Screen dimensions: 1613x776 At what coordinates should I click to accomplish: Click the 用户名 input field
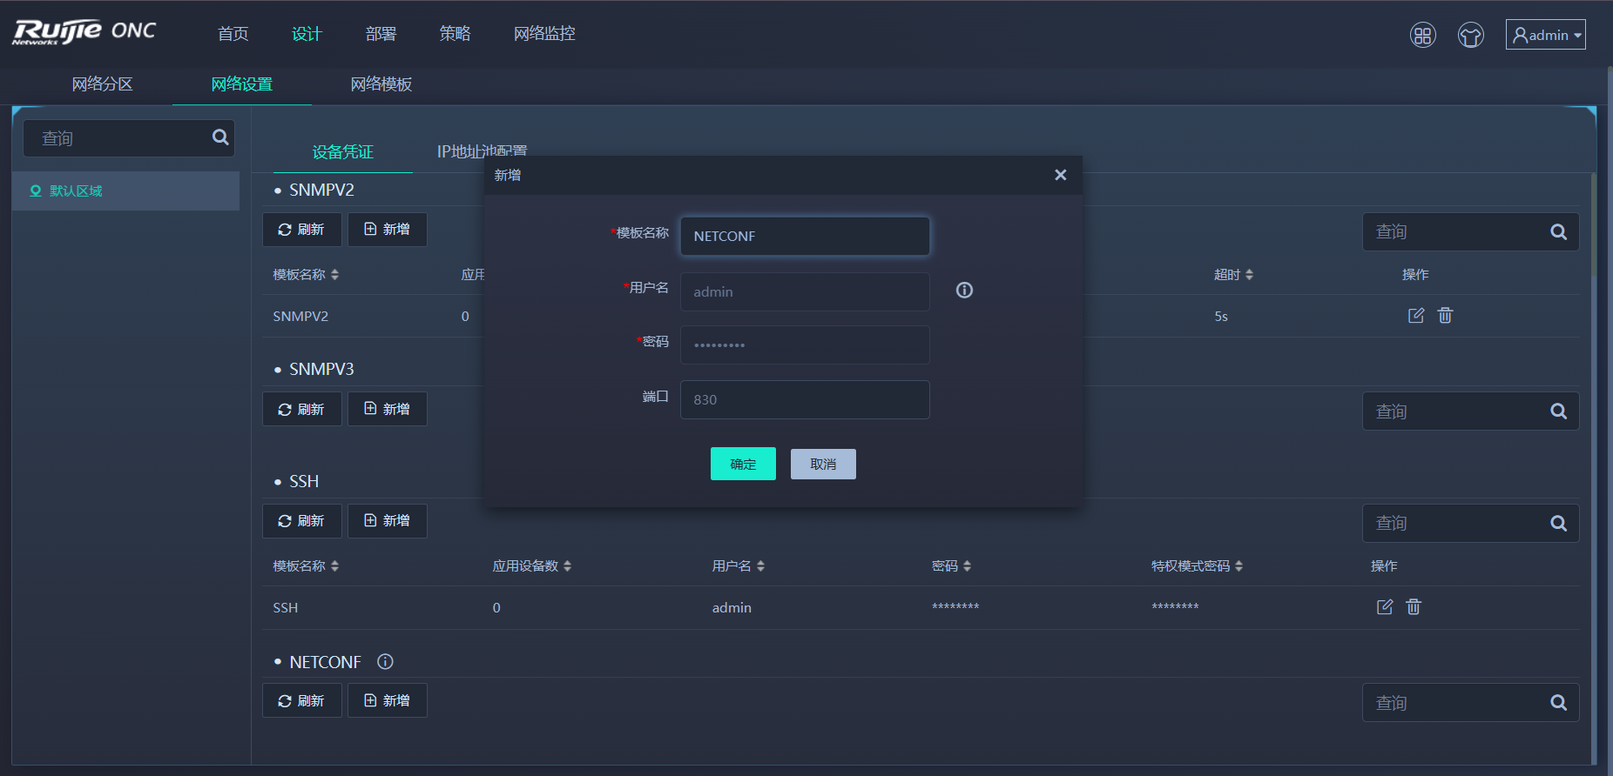click(x=805, y=292)
